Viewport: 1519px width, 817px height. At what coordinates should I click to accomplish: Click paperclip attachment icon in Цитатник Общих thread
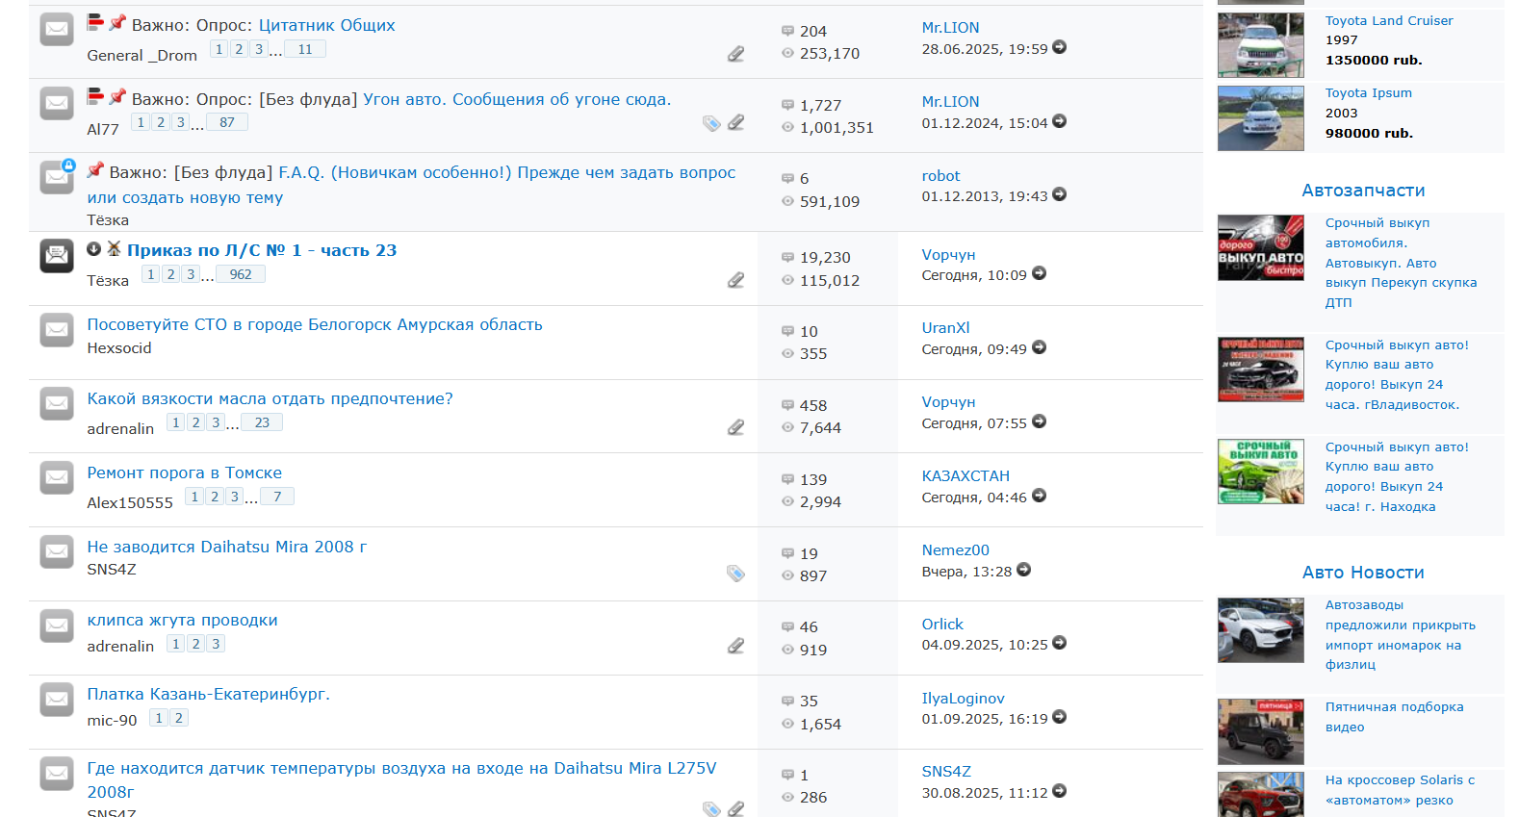click(735, 54)
